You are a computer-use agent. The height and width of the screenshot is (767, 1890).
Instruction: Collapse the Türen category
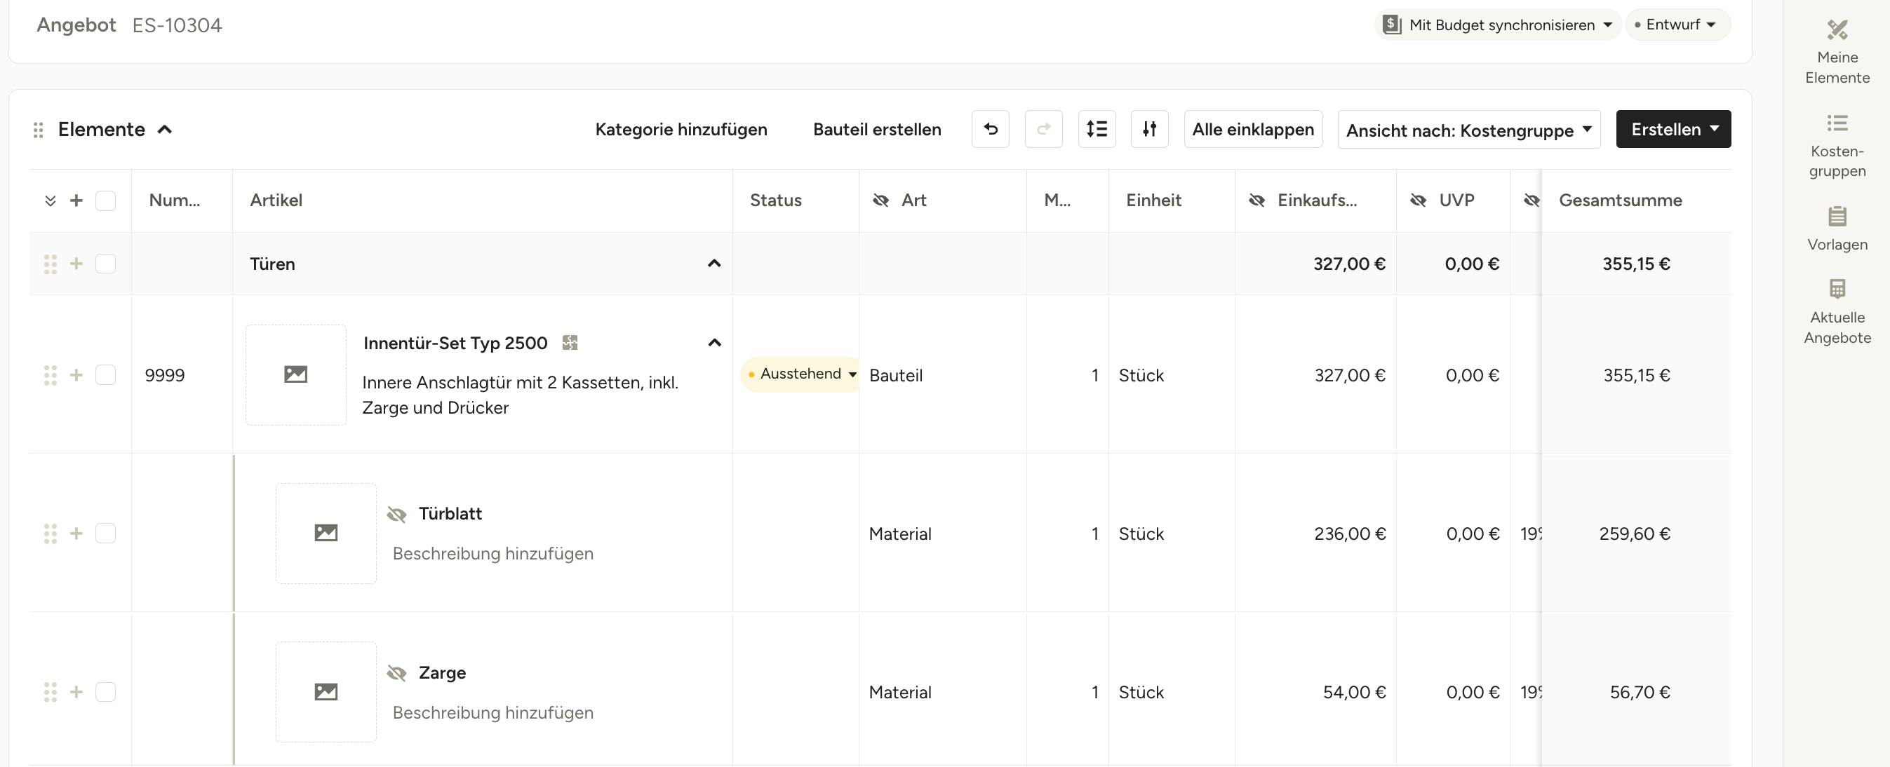pyautogui.click(x=714, y=263)
